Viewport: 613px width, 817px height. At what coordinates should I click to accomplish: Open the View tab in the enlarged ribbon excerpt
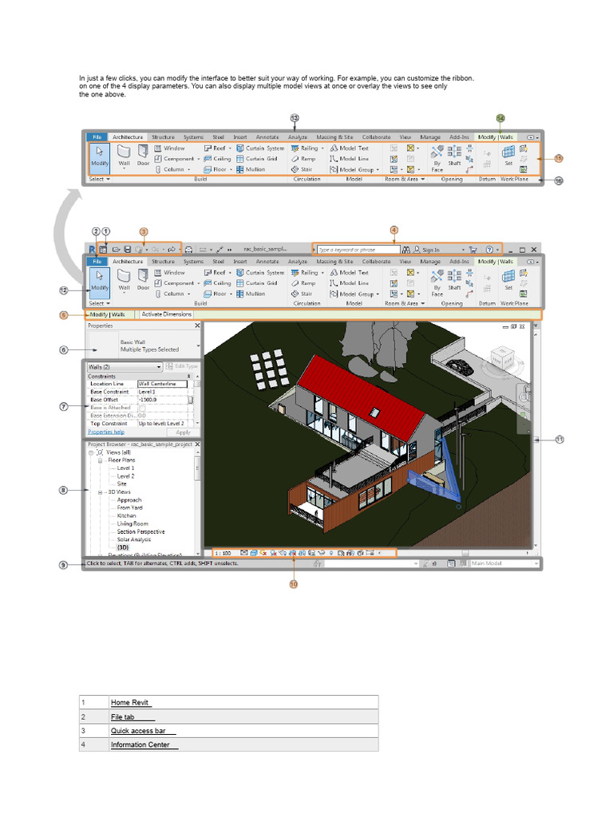(405, 137)
